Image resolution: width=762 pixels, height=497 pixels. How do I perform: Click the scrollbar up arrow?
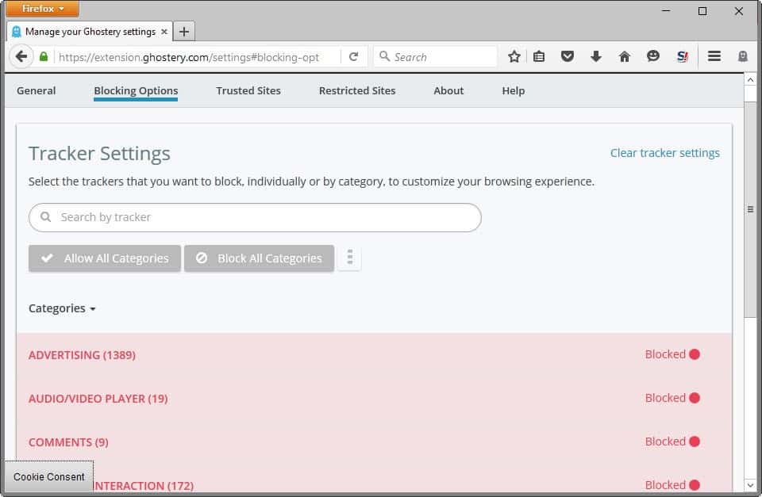coord(750,79)
